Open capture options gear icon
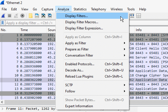The width and height of the screenshot is (168, 112). click(x=22, y=16)
